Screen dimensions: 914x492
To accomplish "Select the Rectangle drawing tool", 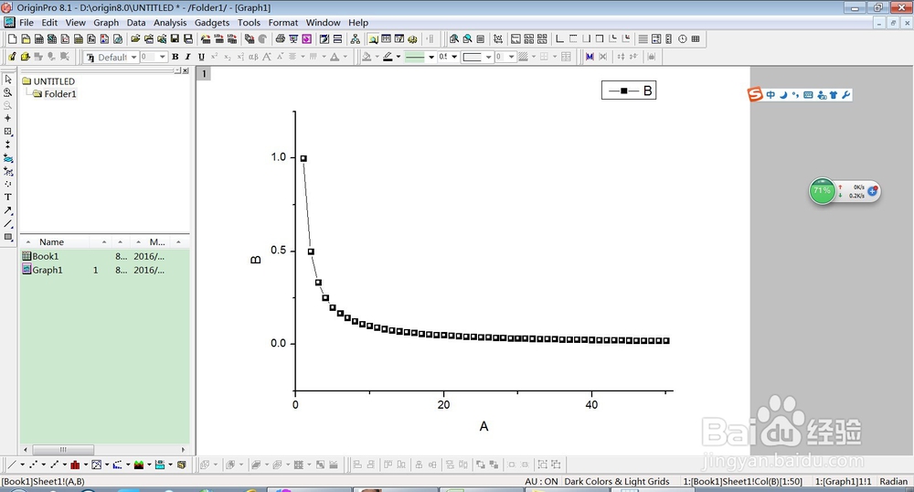I will [x=8, y=237].
